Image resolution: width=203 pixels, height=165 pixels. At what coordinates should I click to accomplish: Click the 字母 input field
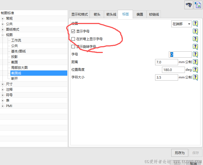(x=180, y=54)
